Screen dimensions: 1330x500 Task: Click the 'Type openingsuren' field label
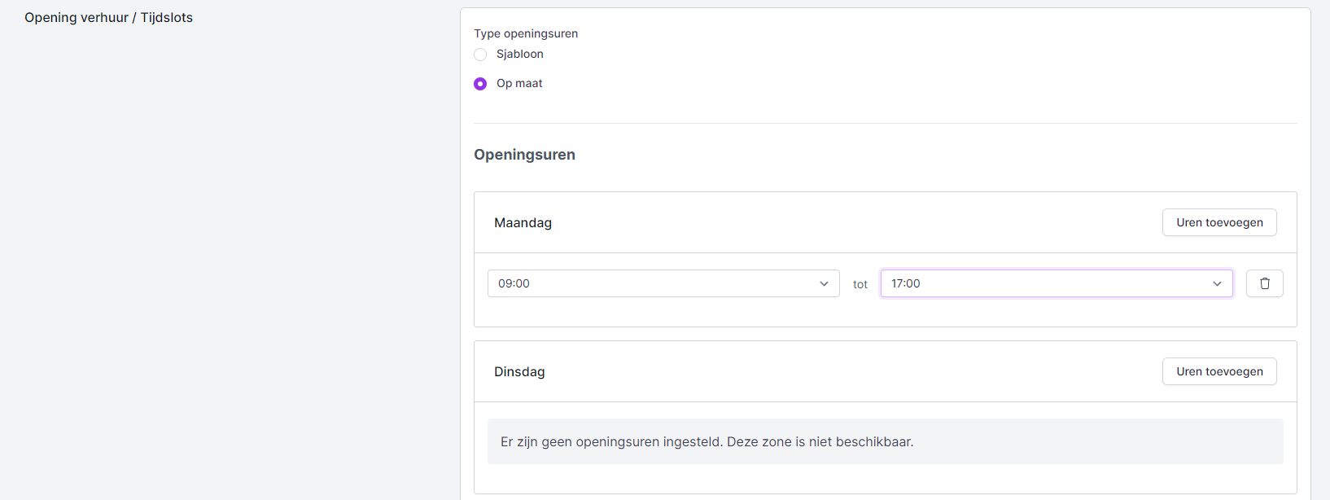coord(526,33)
